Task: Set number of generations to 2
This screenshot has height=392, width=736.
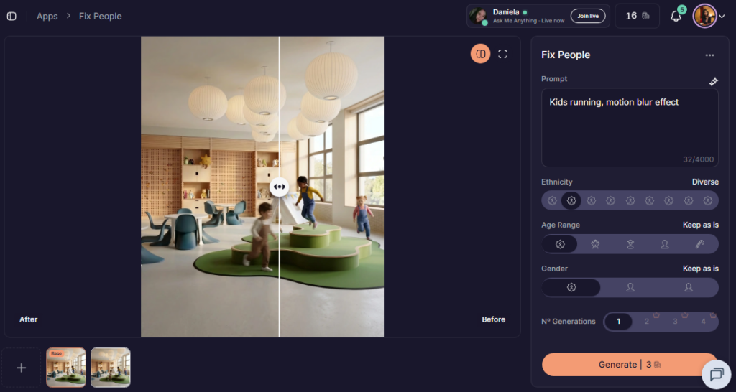Action: [x=647, y=322]
